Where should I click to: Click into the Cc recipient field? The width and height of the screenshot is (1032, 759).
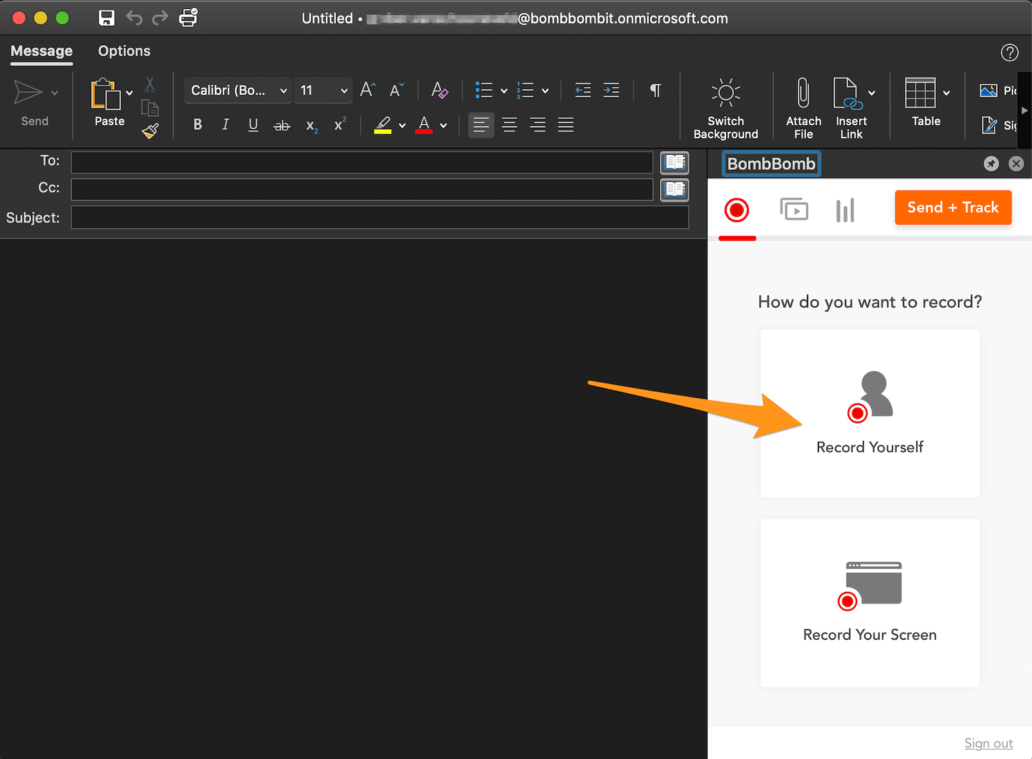(x=362, y=190)
